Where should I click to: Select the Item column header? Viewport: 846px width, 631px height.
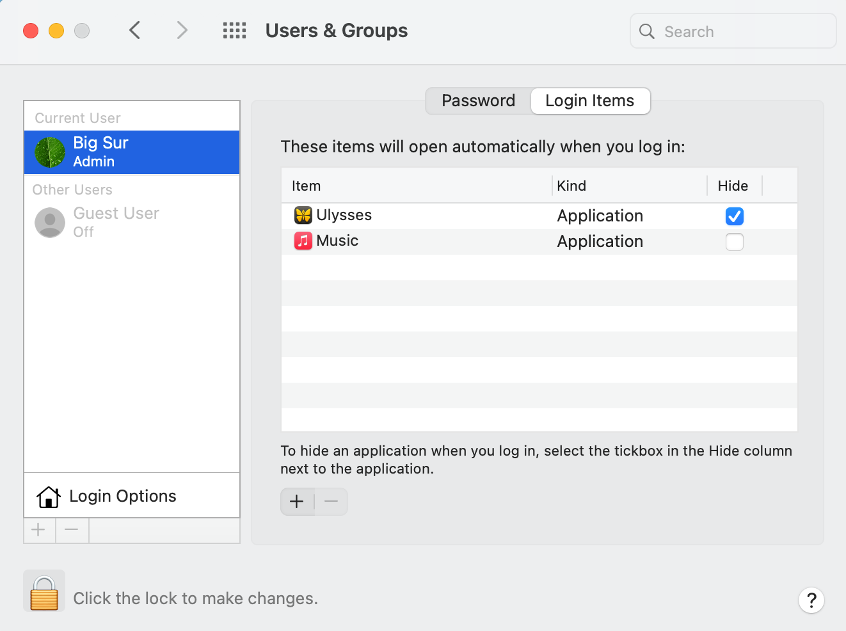306,186
